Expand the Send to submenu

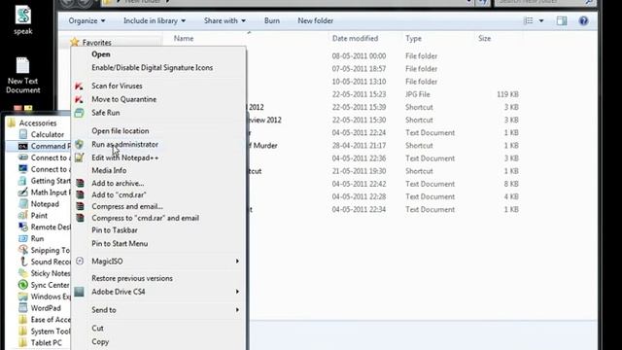(x=237, y=310)
